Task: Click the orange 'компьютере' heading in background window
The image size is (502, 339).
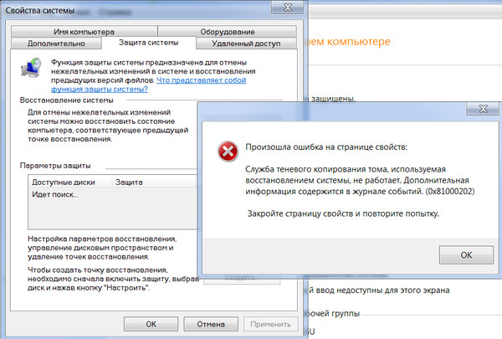Action: 358,42
